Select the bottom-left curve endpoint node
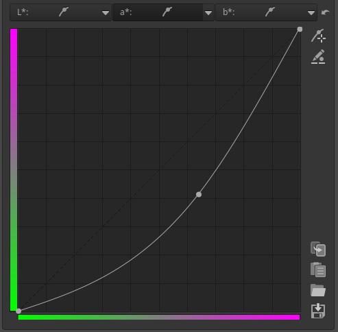 pyautogui.click(x=19, y=311)
